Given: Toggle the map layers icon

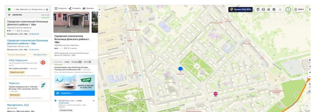Looking at the screenshot, I should tap(280, 9).
